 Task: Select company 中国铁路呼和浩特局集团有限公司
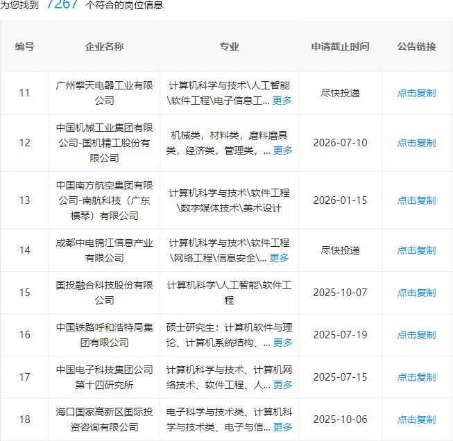tap(104, 335)
